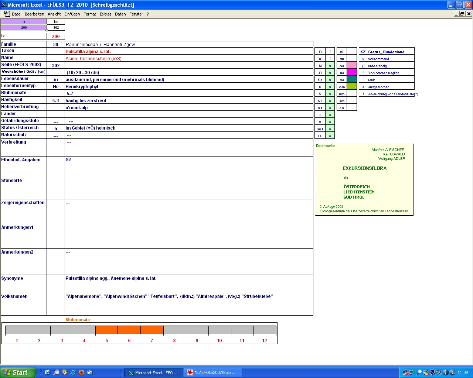Viewport: 473px width, 378px height.
Task: Minimize the workbook window inside Excel
Action: (456, 14)
